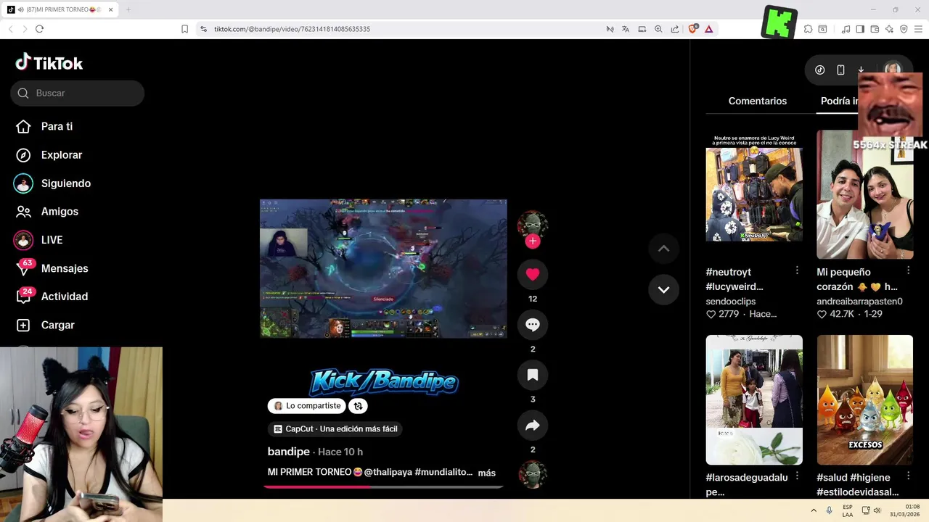The image size is (929, 522).
Task: Open the browser share icon
Action: click(x=675, y=29)
